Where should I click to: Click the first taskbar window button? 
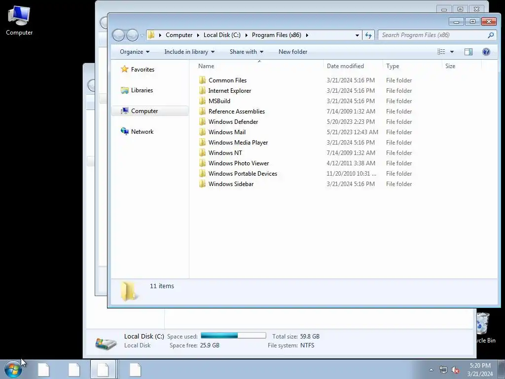pos(43,370)
